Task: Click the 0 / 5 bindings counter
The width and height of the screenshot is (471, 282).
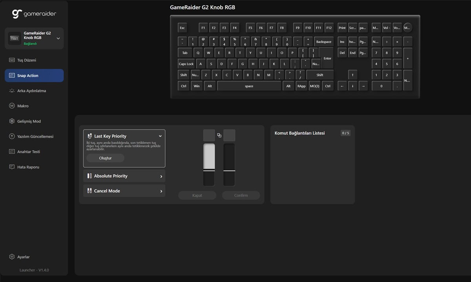Action: click(345, 133)
